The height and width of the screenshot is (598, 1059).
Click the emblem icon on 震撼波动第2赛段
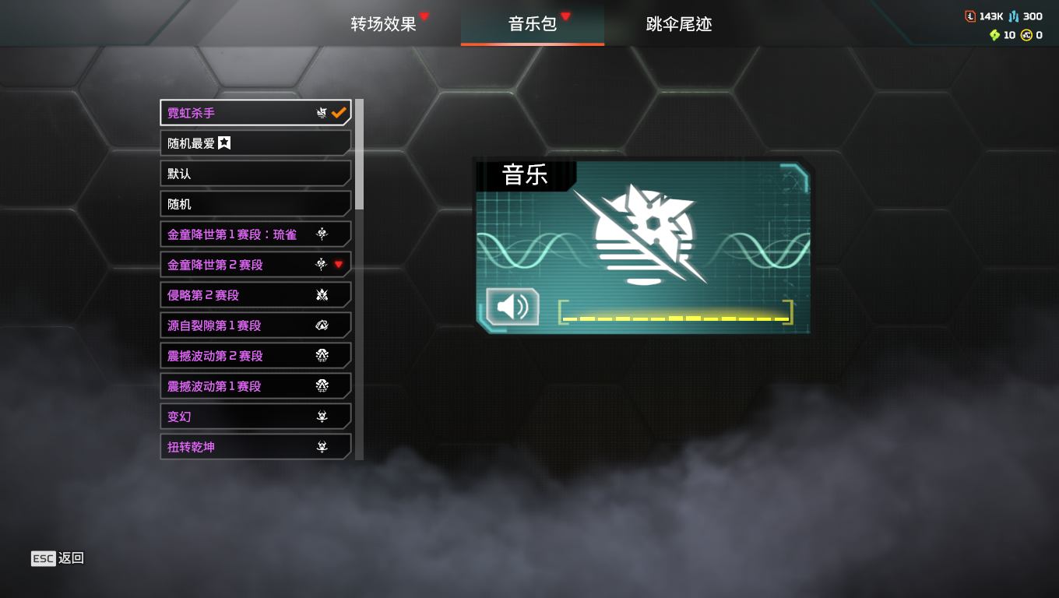point(322,356)
